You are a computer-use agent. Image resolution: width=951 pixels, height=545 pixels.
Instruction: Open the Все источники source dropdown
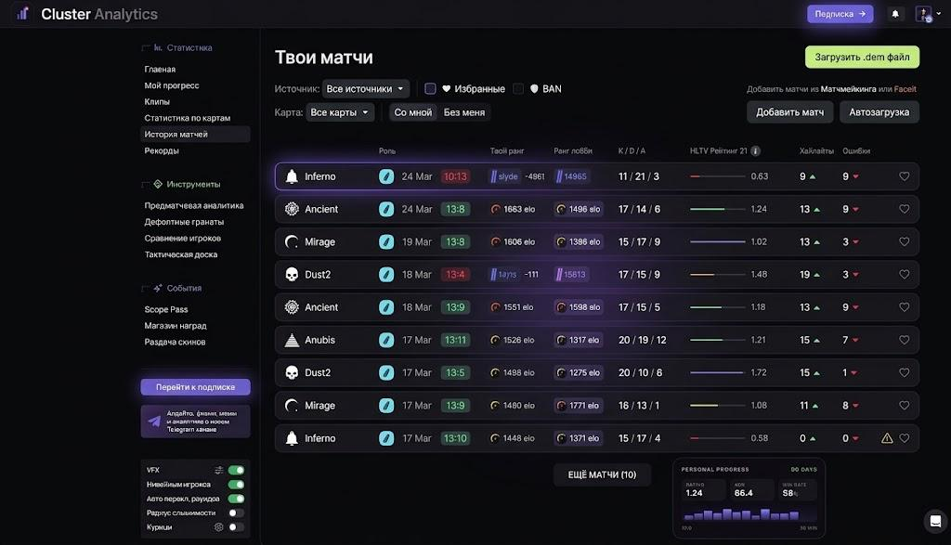[366, 88]
